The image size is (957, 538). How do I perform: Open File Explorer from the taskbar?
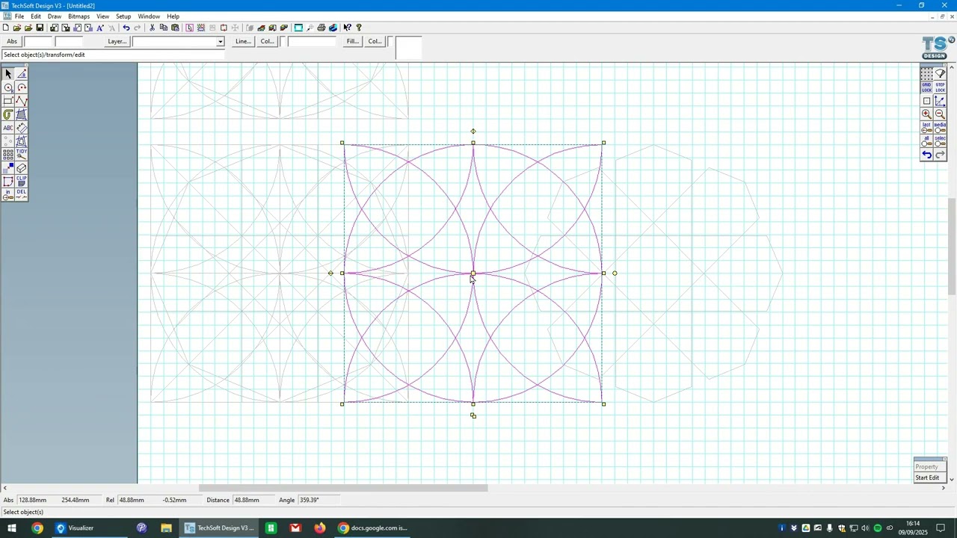[166, 528]
